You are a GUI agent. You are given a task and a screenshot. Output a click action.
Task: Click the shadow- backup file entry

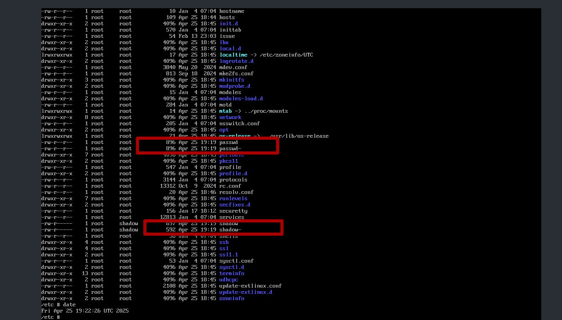click(230, 230)
